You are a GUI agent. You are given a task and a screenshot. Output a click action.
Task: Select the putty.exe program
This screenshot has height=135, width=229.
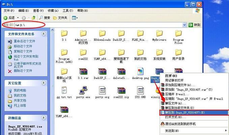tap(83, 92)
